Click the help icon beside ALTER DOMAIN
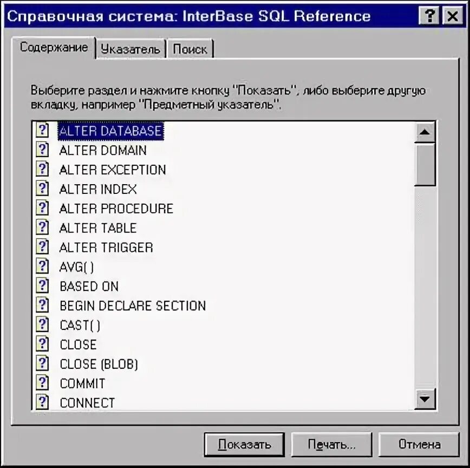Viewport: 470px width, 468px height. 42,149
